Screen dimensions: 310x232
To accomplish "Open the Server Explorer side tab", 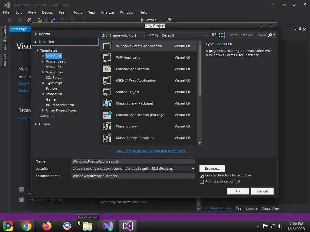I will (x=5, y=38).
